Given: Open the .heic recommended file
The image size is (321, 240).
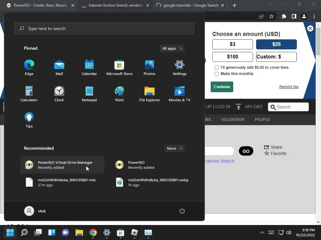Looking at the screenshot, I should [x=62, y=182].
